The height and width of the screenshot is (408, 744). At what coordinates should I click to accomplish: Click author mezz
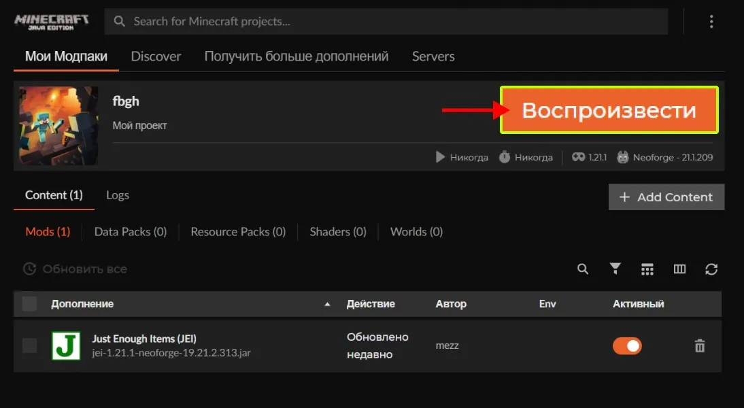coord(447,346)
